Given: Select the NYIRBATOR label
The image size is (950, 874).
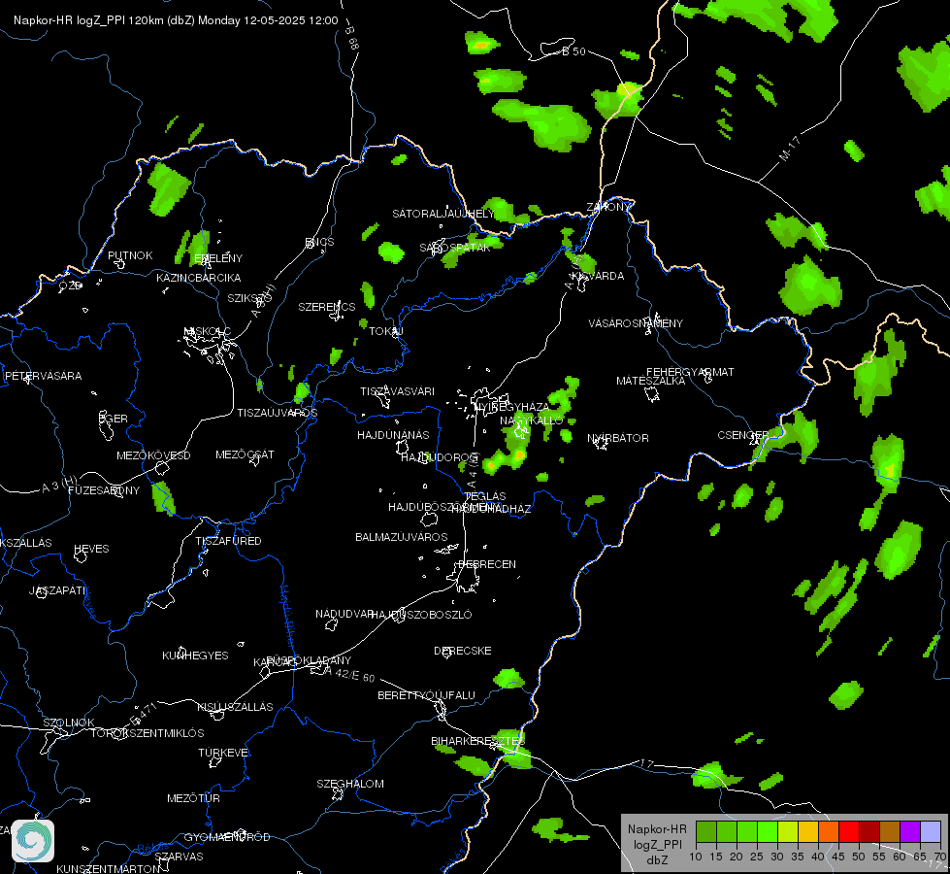Looking at the screenshot, I should tap(618, 438).
